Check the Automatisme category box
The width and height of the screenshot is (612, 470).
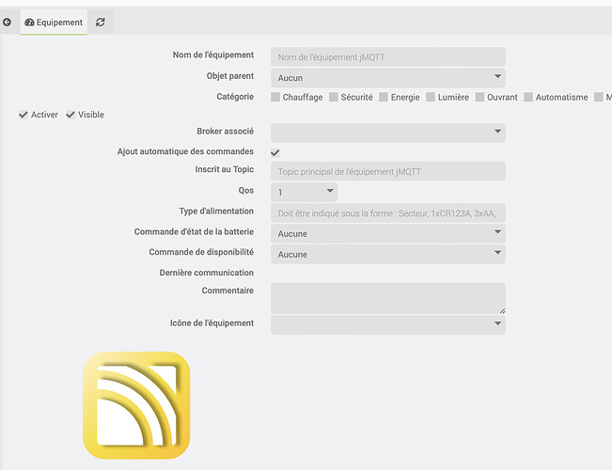coord(528,97)
